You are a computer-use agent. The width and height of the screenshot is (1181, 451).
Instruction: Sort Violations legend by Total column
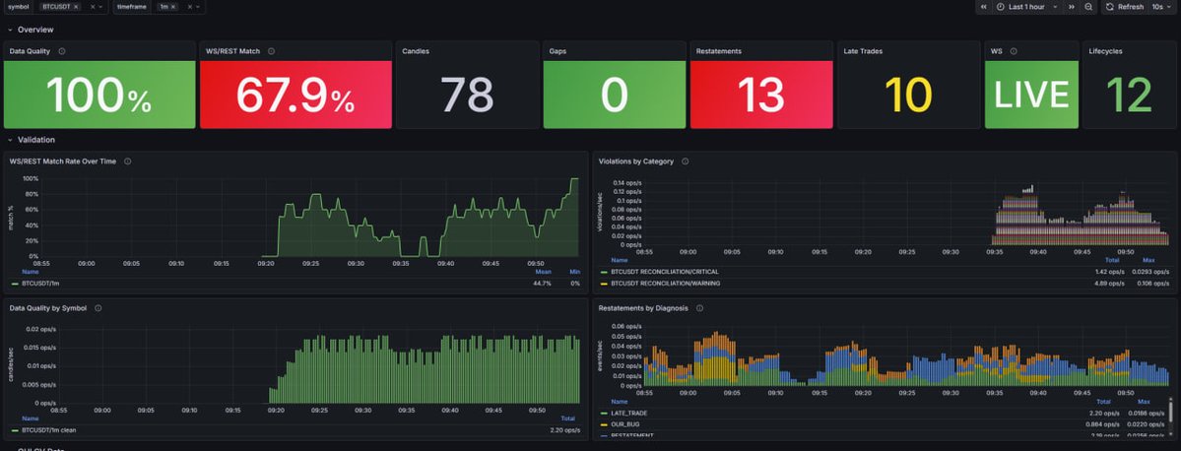(x=1112, y=261)
